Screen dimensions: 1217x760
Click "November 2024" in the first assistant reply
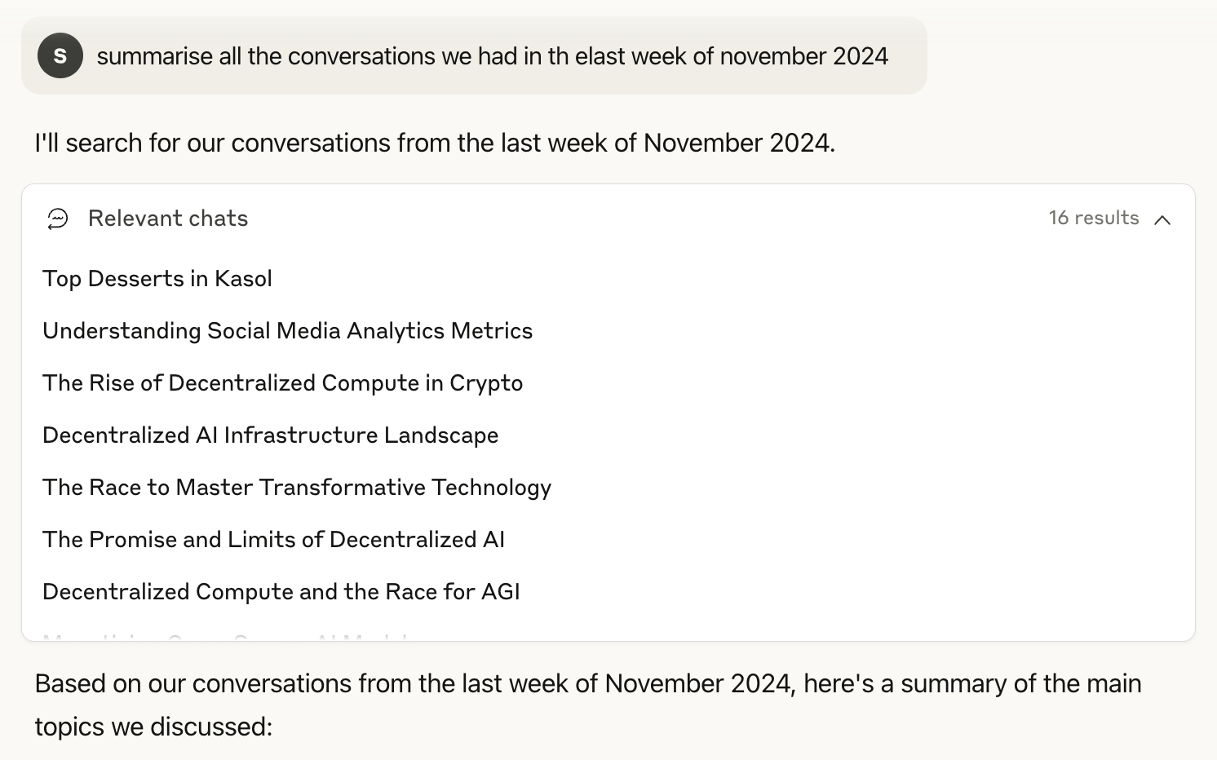[738, 143]
